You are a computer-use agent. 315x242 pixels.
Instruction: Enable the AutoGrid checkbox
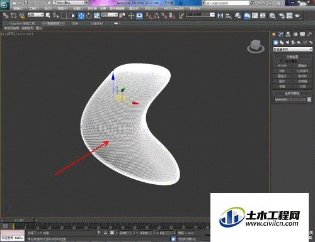[282, 61]
